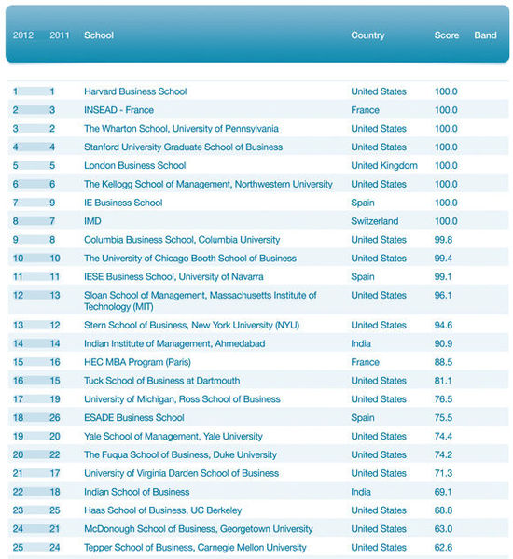Click score 90.9 for IIM Ahmedabad

pos(443,343)
